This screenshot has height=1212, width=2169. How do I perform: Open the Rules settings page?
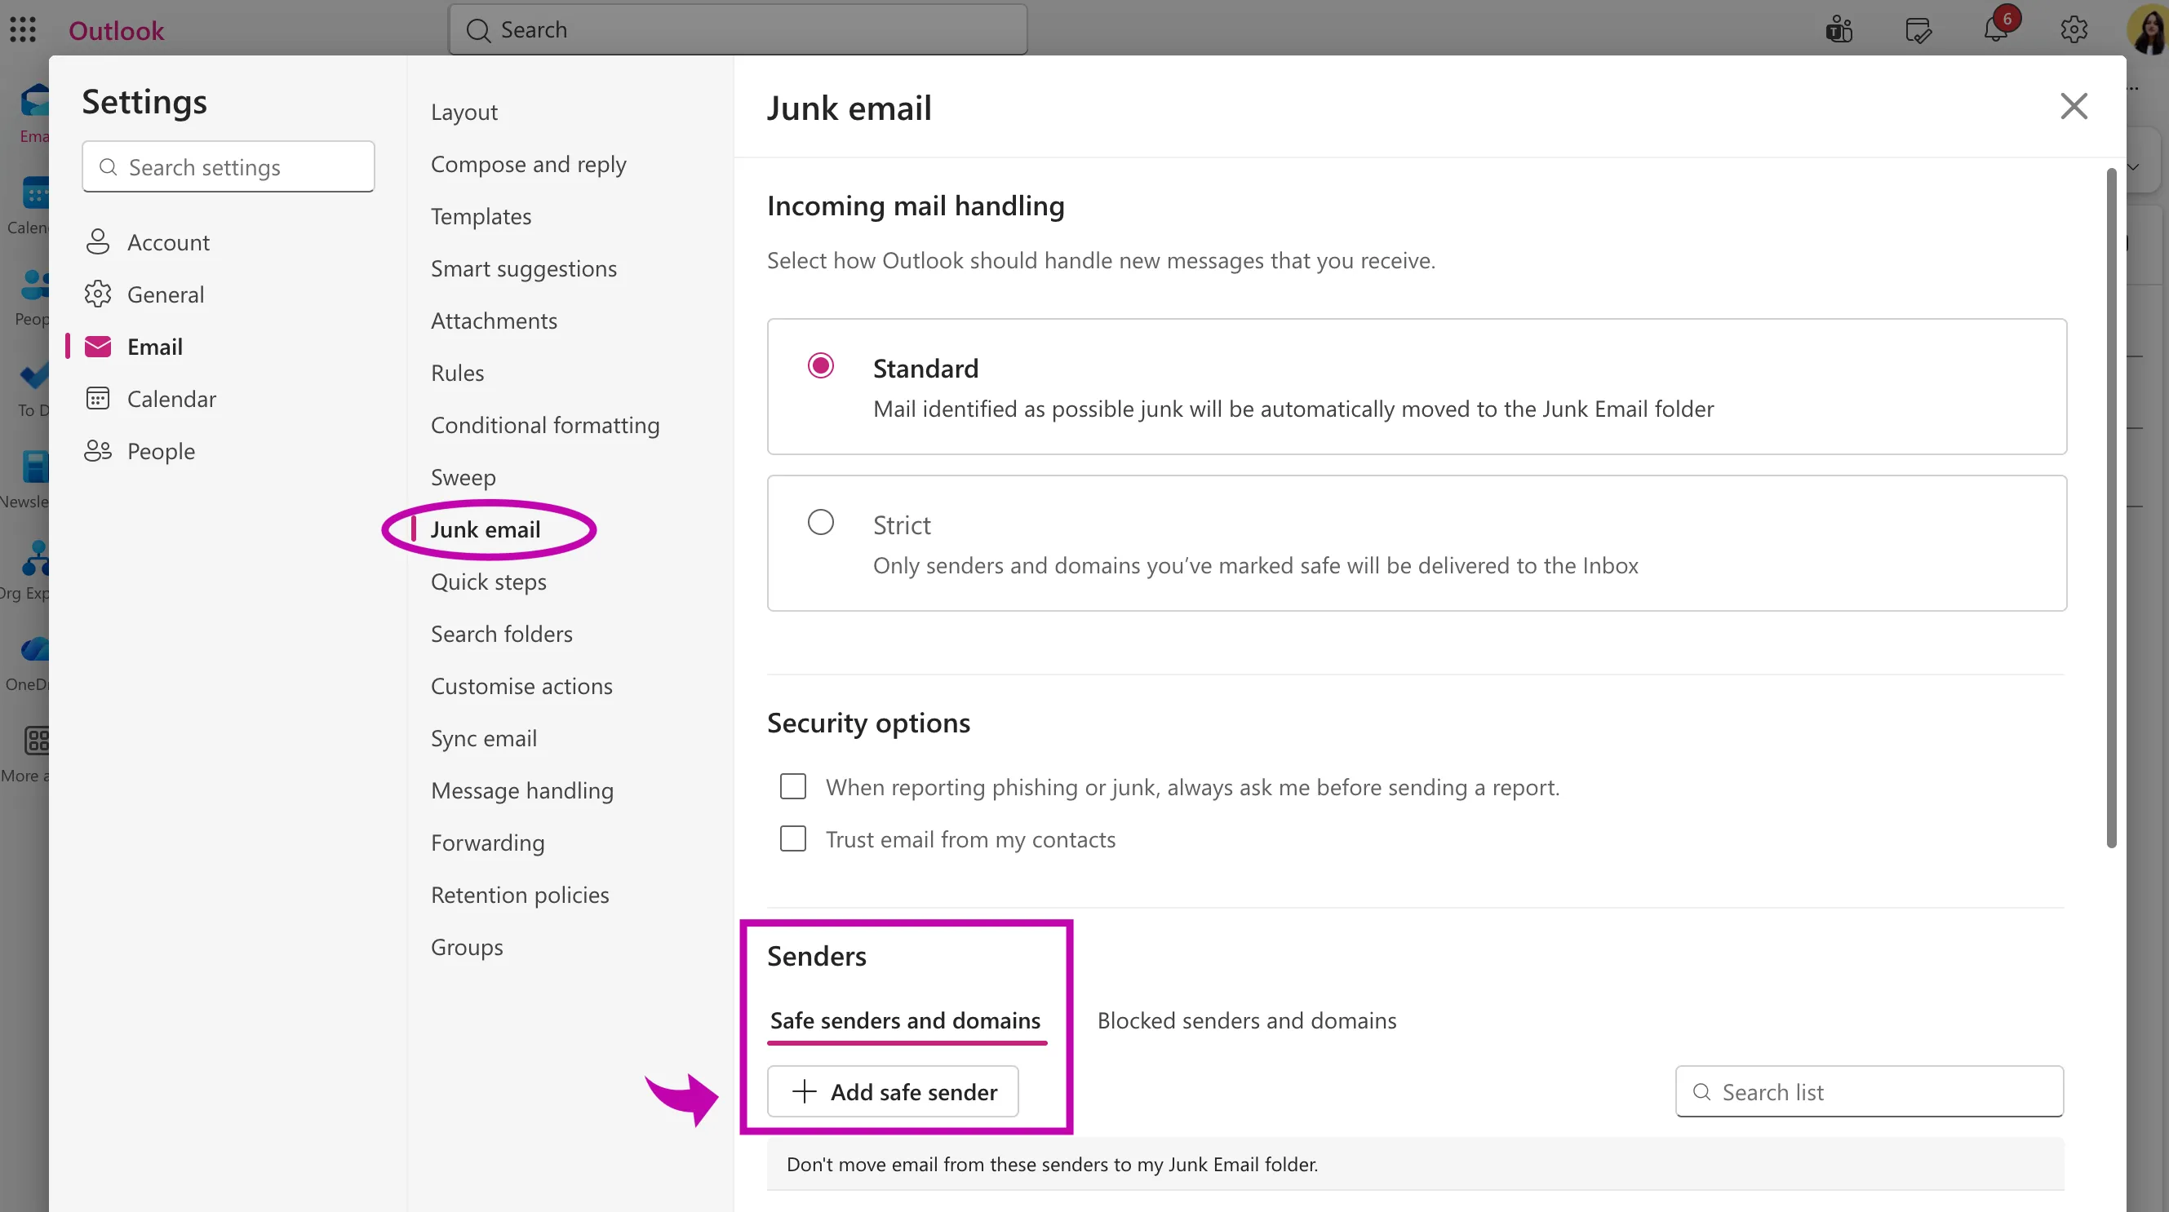457,373
